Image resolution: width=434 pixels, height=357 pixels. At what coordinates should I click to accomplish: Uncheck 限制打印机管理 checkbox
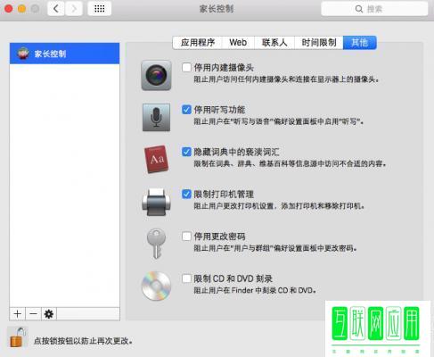click(x=186, y=195)
